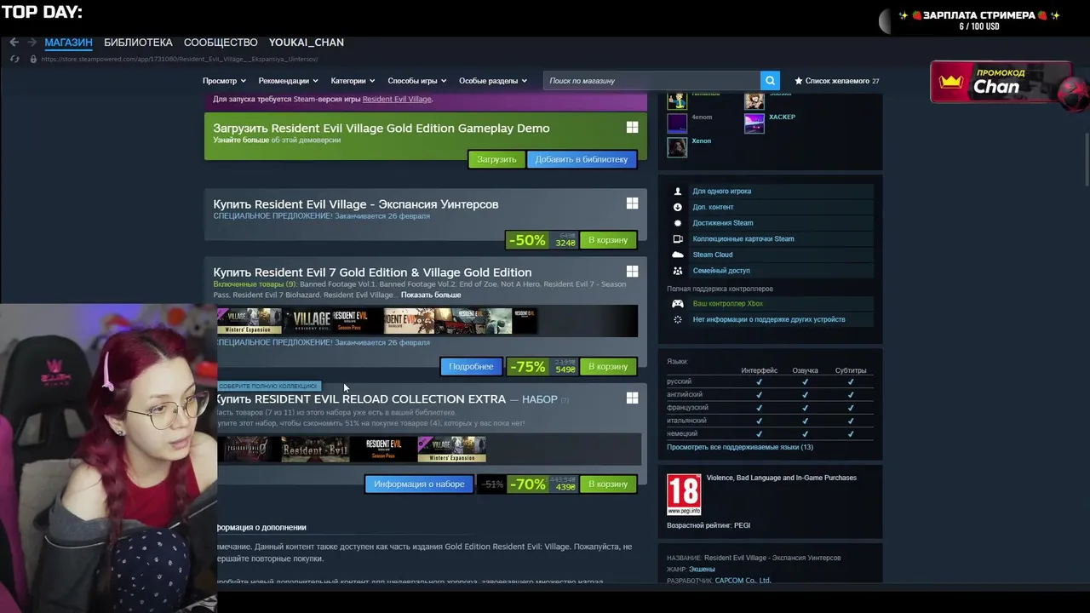
Task: Click Для одного игрока feature link
Action: tap(721, 192)
